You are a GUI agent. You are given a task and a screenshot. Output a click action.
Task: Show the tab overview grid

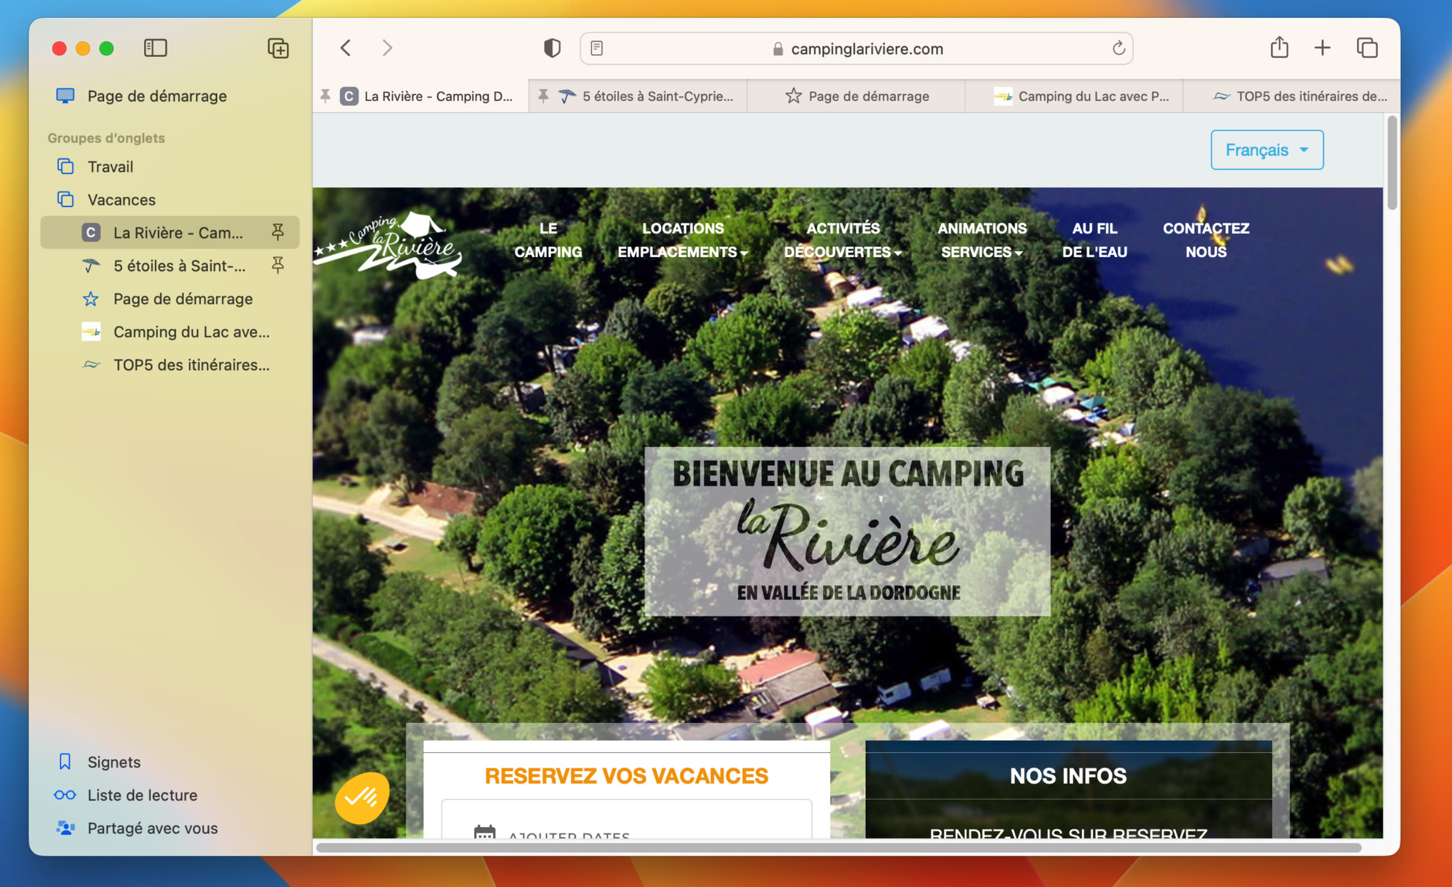[1368, 47]
